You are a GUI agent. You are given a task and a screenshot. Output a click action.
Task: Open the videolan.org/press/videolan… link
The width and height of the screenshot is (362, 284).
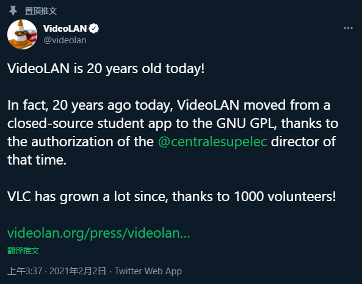point(98,233)
